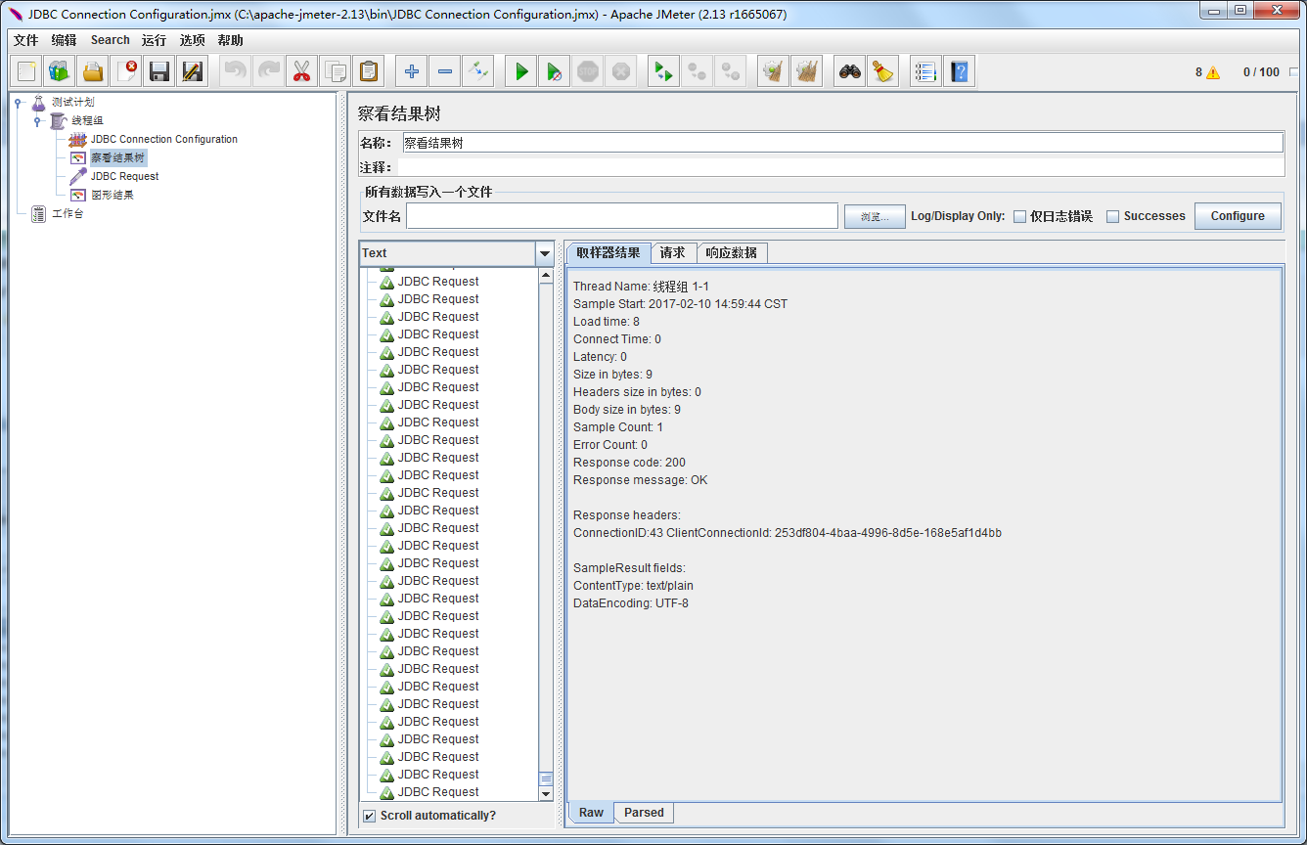This screenshot has width=1307, height=845.
Task: Collapse the 线程组 tree node toggle
Action: [37, 121]
